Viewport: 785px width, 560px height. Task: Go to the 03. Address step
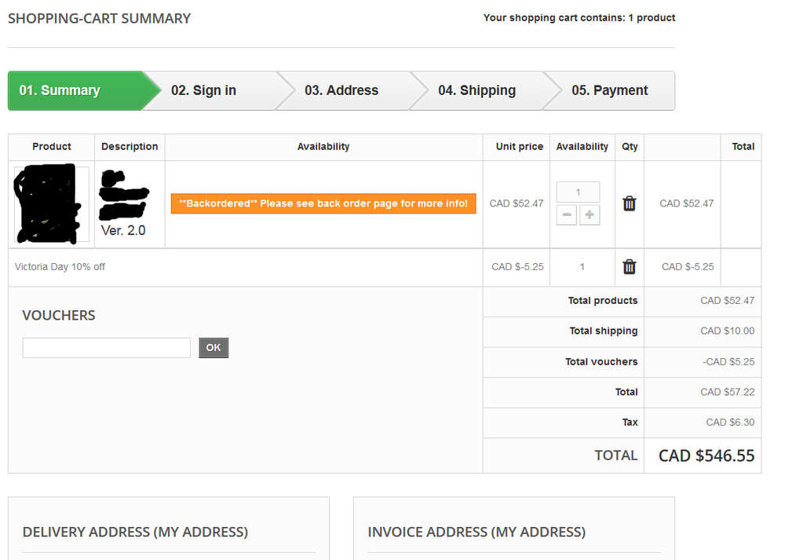click(x=341, y=91)
